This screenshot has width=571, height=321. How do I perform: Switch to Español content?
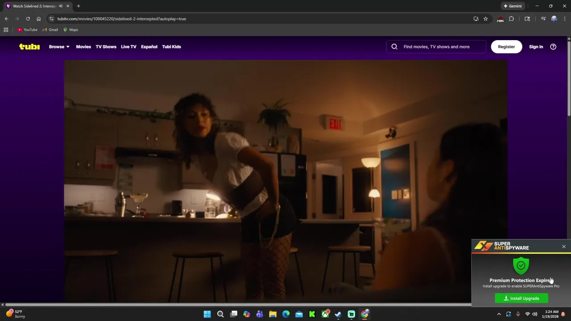point(149,46)
